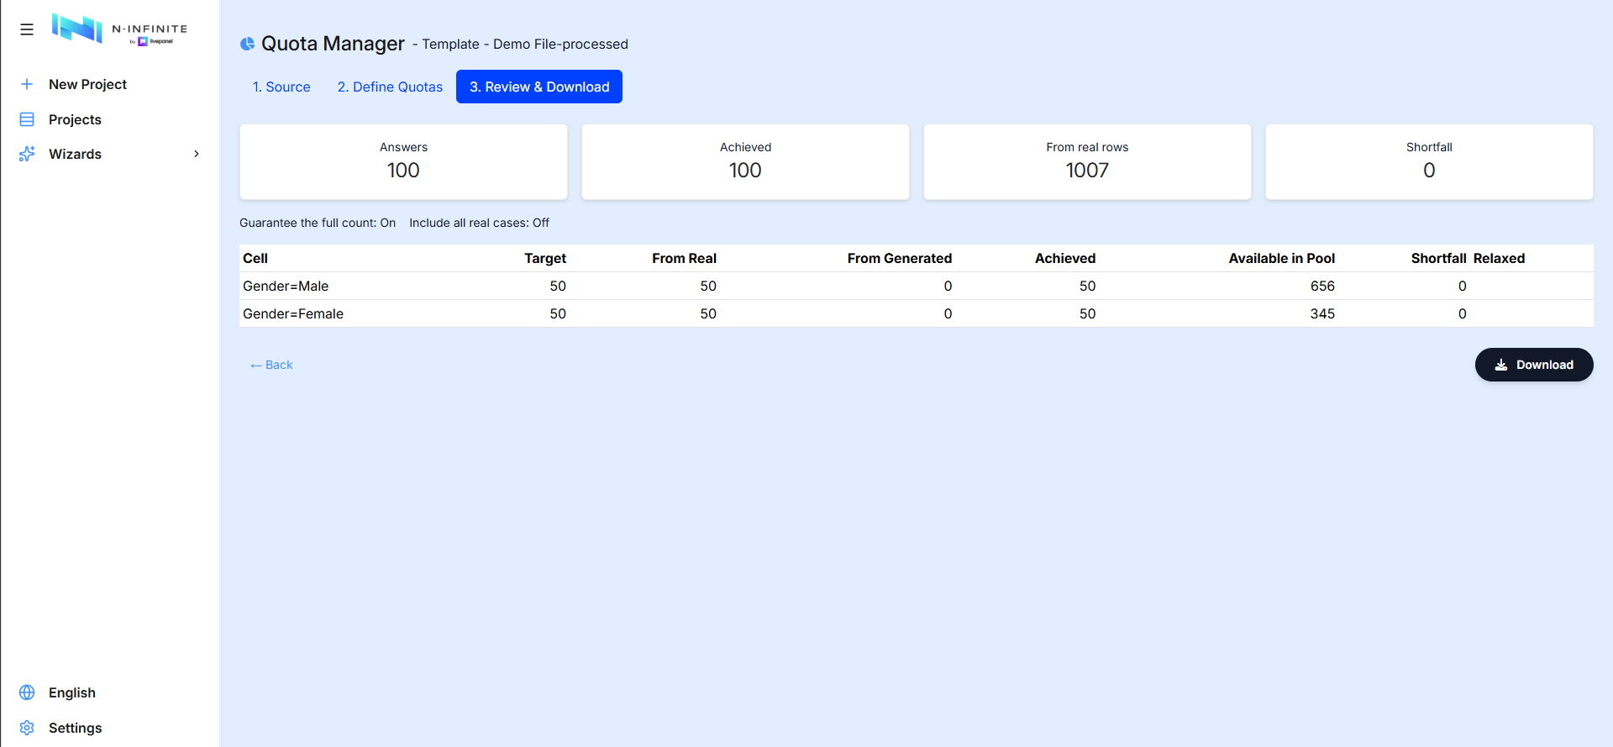Click the globe language icon
Image resolution: width=1613 pixels, height=747 pixels.
pos(27,692)
